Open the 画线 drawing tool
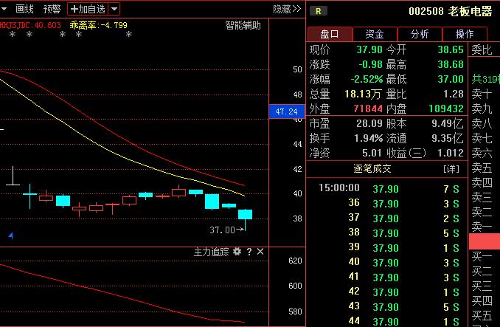 pos(24,9)
